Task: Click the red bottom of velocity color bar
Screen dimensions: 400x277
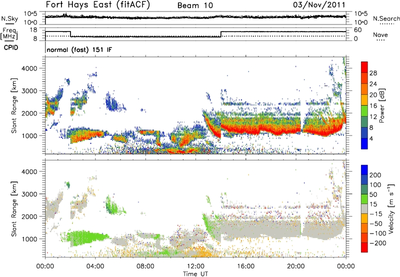Action: pos(364,247)
